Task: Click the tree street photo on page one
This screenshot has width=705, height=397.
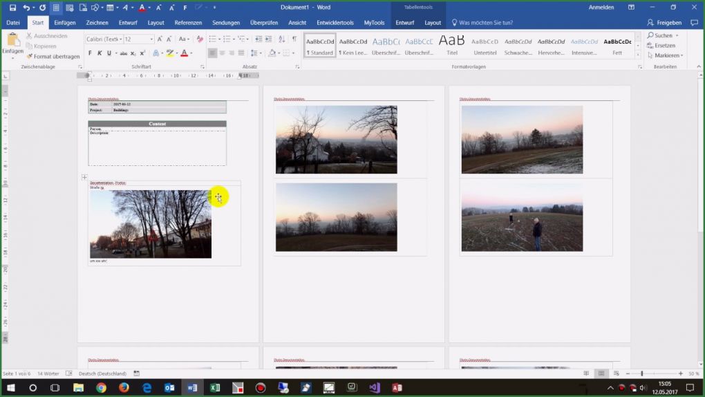Action: tap(151, 224)
